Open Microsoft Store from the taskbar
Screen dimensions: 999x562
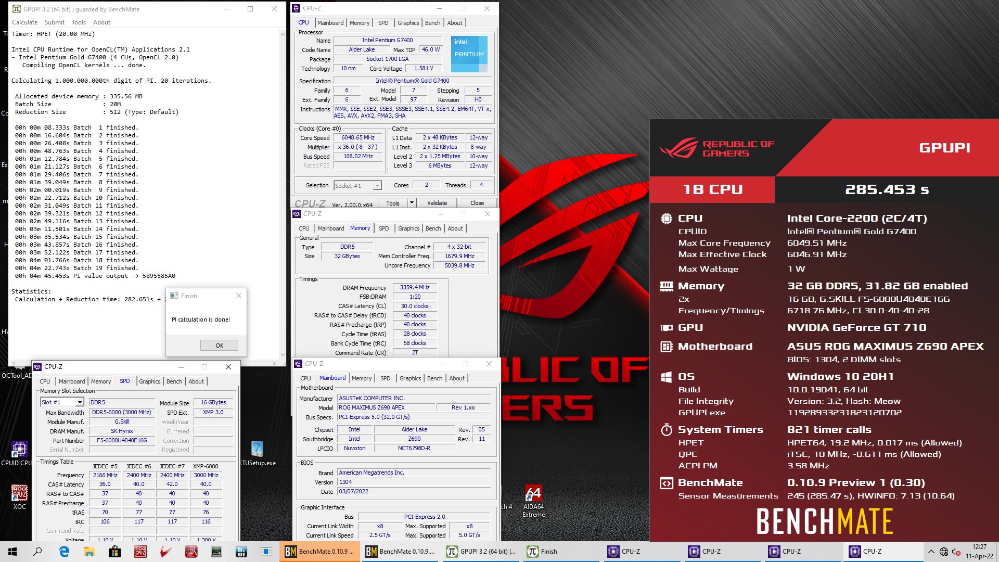click(x=115, y=552)
